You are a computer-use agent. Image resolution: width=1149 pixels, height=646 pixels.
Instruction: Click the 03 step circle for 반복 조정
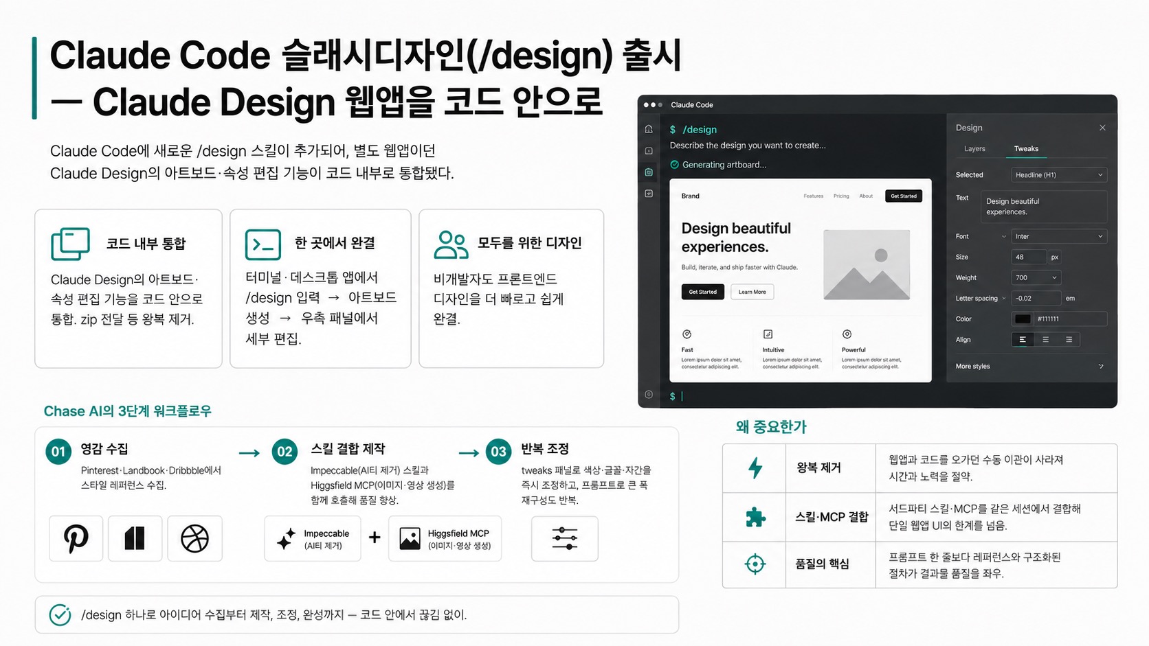click(498, 452)
